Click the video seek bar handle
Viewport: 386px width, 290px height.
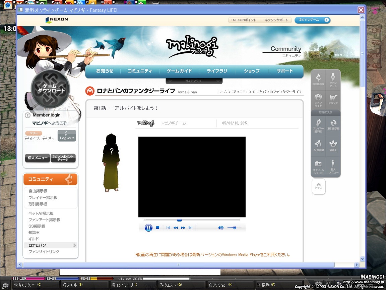click(179, 220)
